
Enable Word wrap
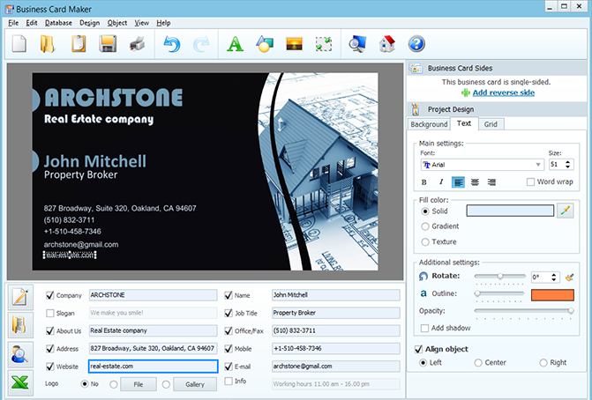(x=530, y=182)
